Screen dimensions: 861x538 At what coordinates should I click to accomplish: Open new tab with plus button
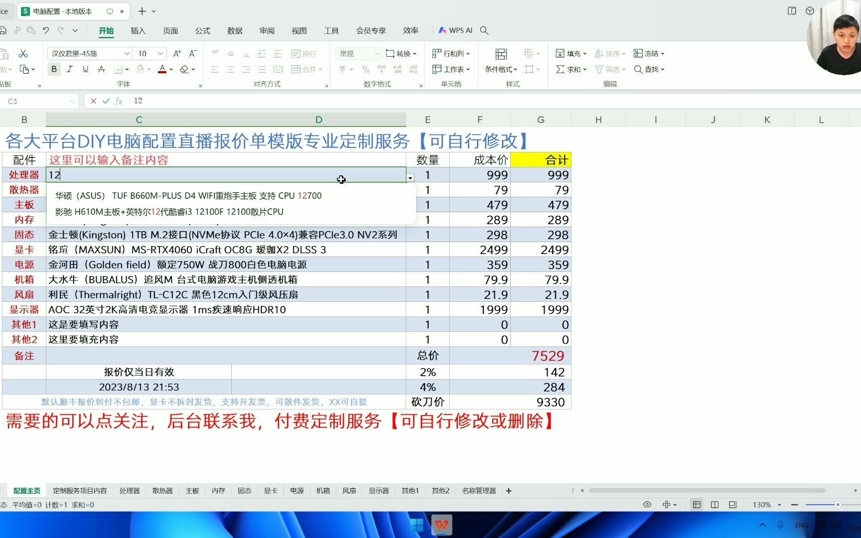tap(142, 11)
